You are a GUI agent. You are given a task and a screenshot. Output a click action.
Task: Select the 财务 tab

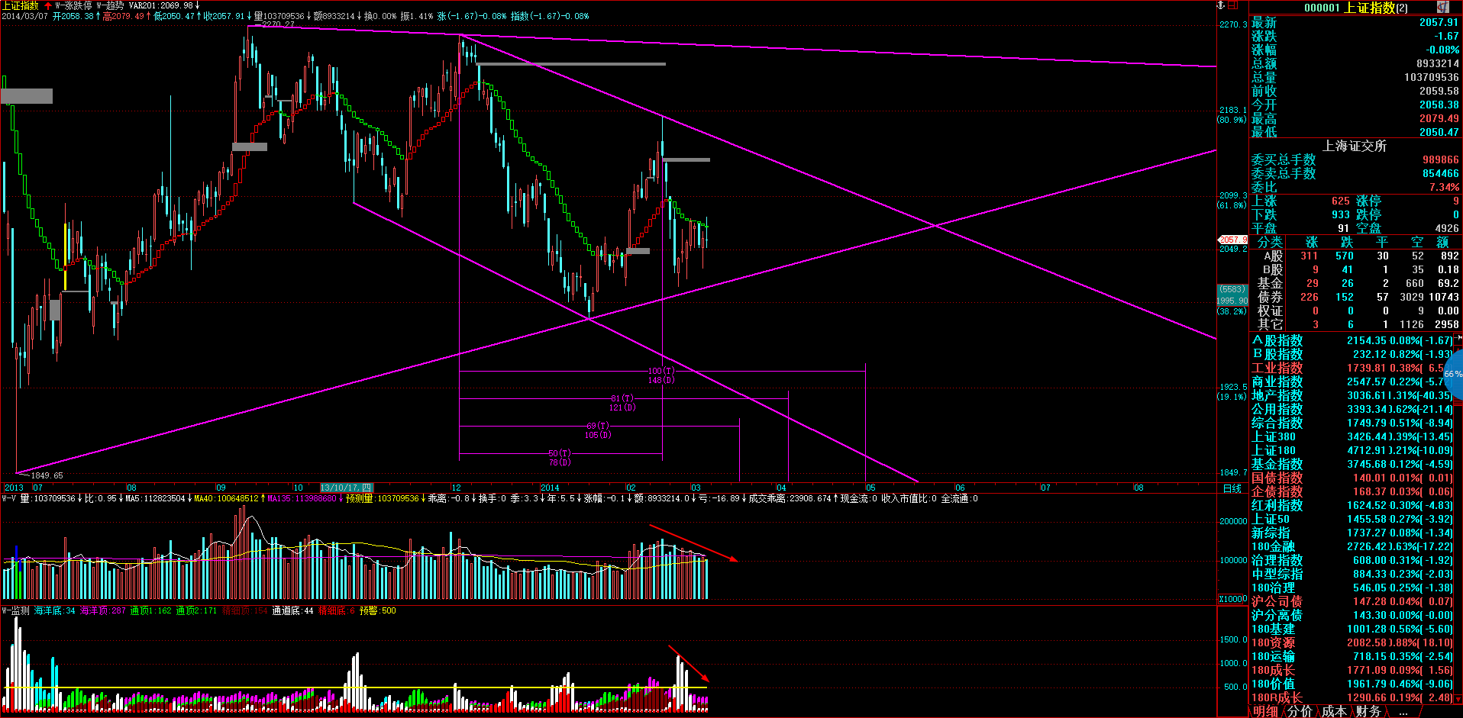click(x=1368, y=711)
